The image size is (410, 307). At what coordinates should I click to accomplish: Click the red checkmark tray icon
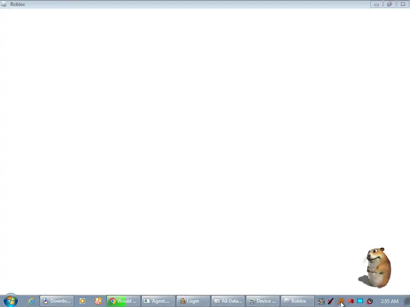tap(330, 301)
